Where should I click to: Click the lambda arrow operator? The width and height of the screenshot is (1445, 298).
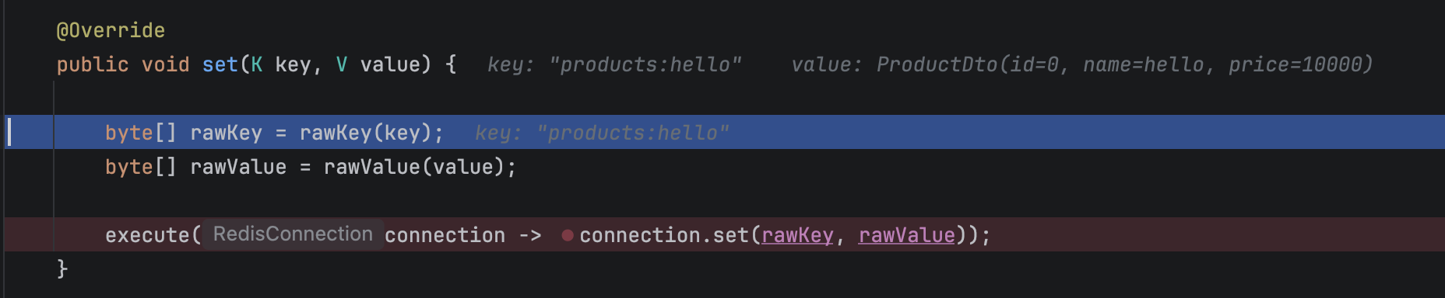click(x=530, y=235)
